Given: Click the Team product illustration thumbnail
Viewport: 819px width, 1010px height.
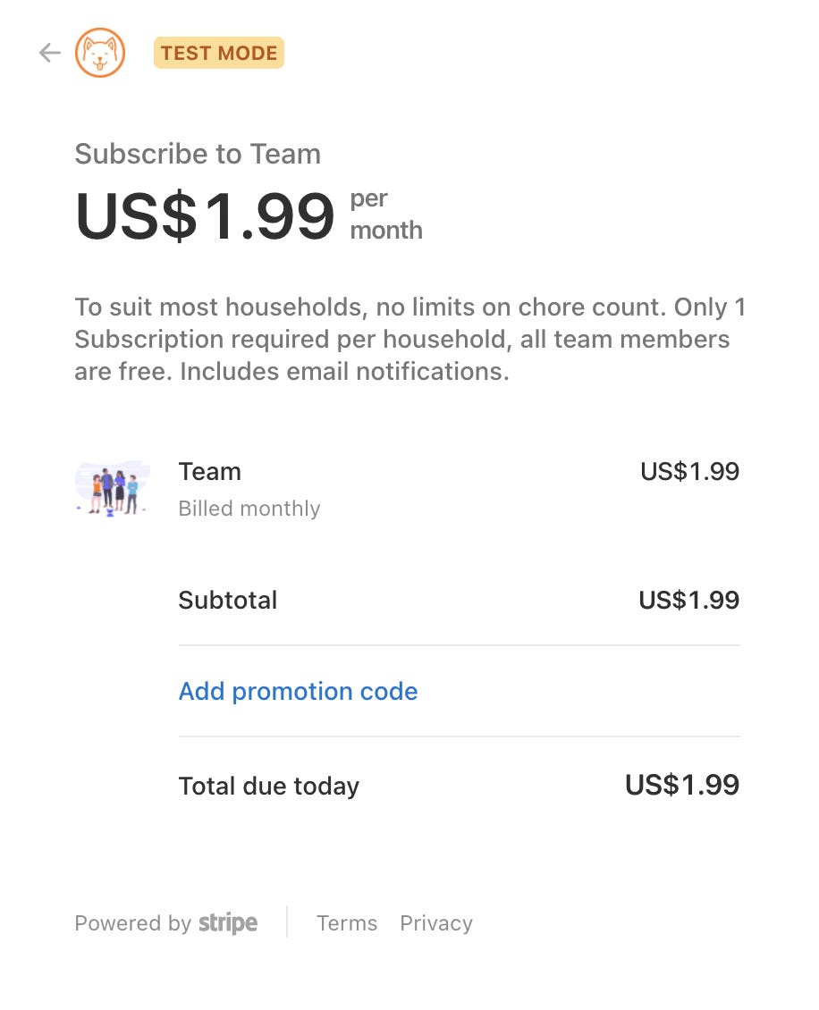Looking at the screenshot, I should tap(112, 489).
